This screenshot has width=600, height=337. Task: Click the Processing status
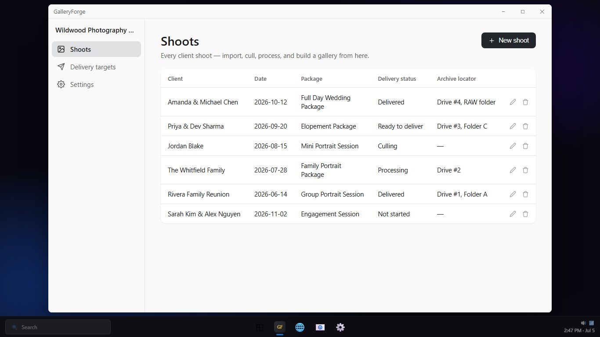click(x=393, y=170)
